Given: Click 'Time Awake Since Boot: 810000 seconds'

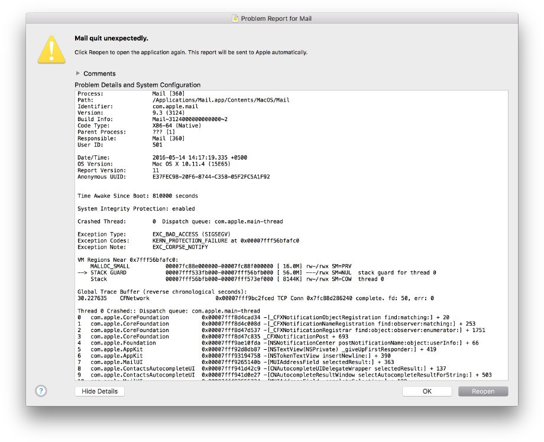Looking at the screenshot, I should point(138,196).
